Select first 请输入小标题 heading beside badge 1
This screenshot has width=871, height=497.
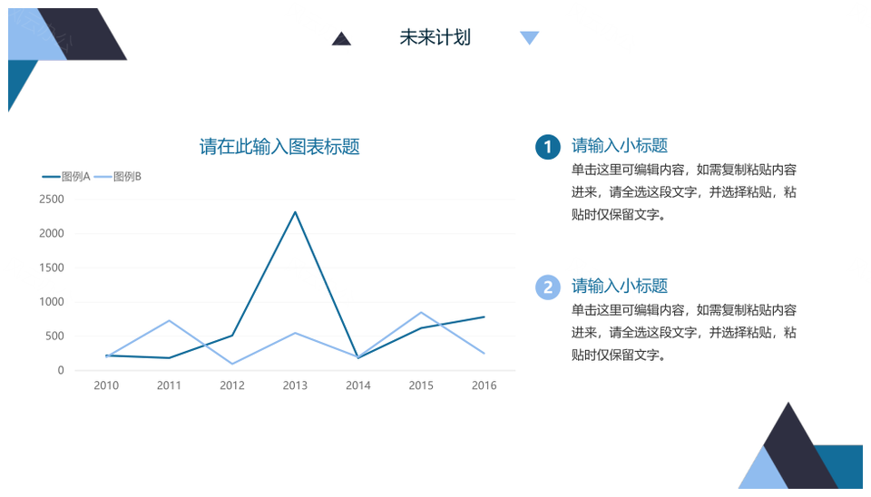click(x=620, y=145)
